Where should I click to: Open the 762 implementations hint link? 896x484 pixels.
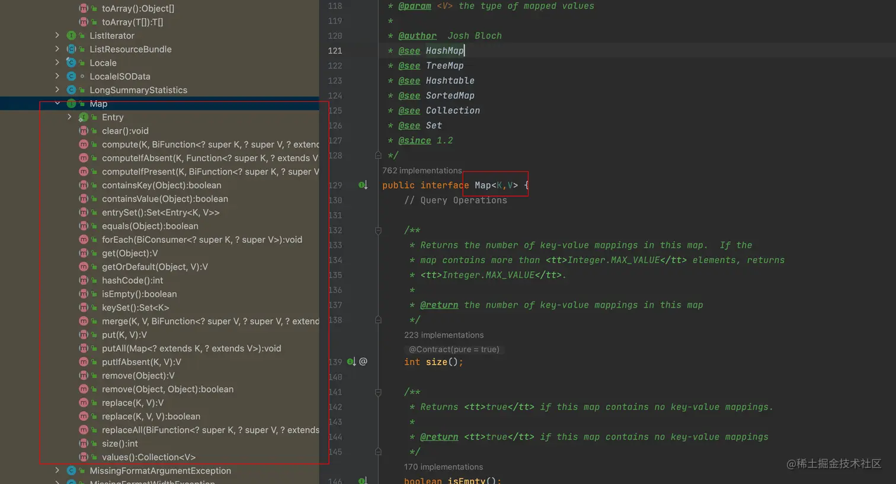(x=422, y=171)
